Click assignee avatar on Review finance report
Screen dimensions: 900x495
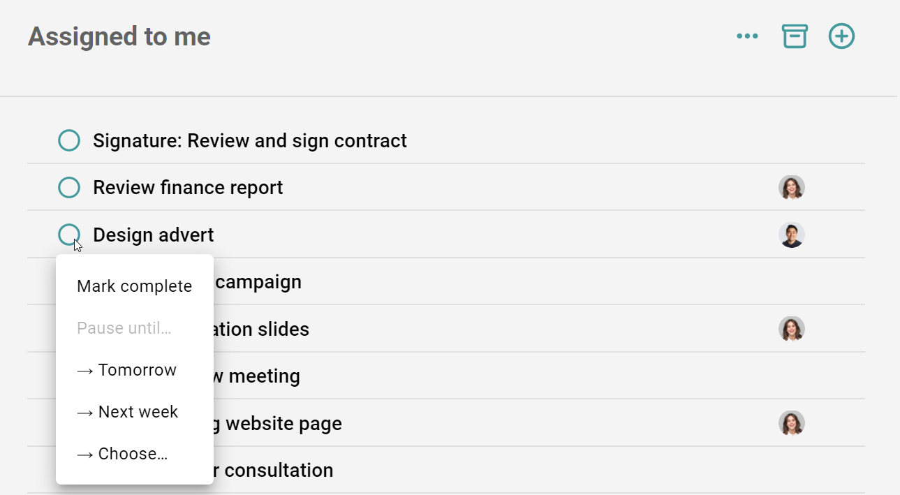[x=792, y=188]
